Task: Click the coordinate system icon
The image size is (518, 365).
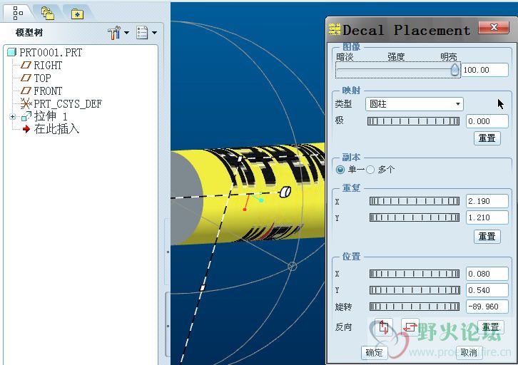Action: (26, 103)
